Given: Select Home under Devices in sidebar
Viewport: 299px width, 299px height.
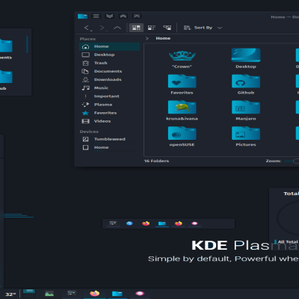Looking at the screenshot, I should pyautogui.click(x=109, y=147).
